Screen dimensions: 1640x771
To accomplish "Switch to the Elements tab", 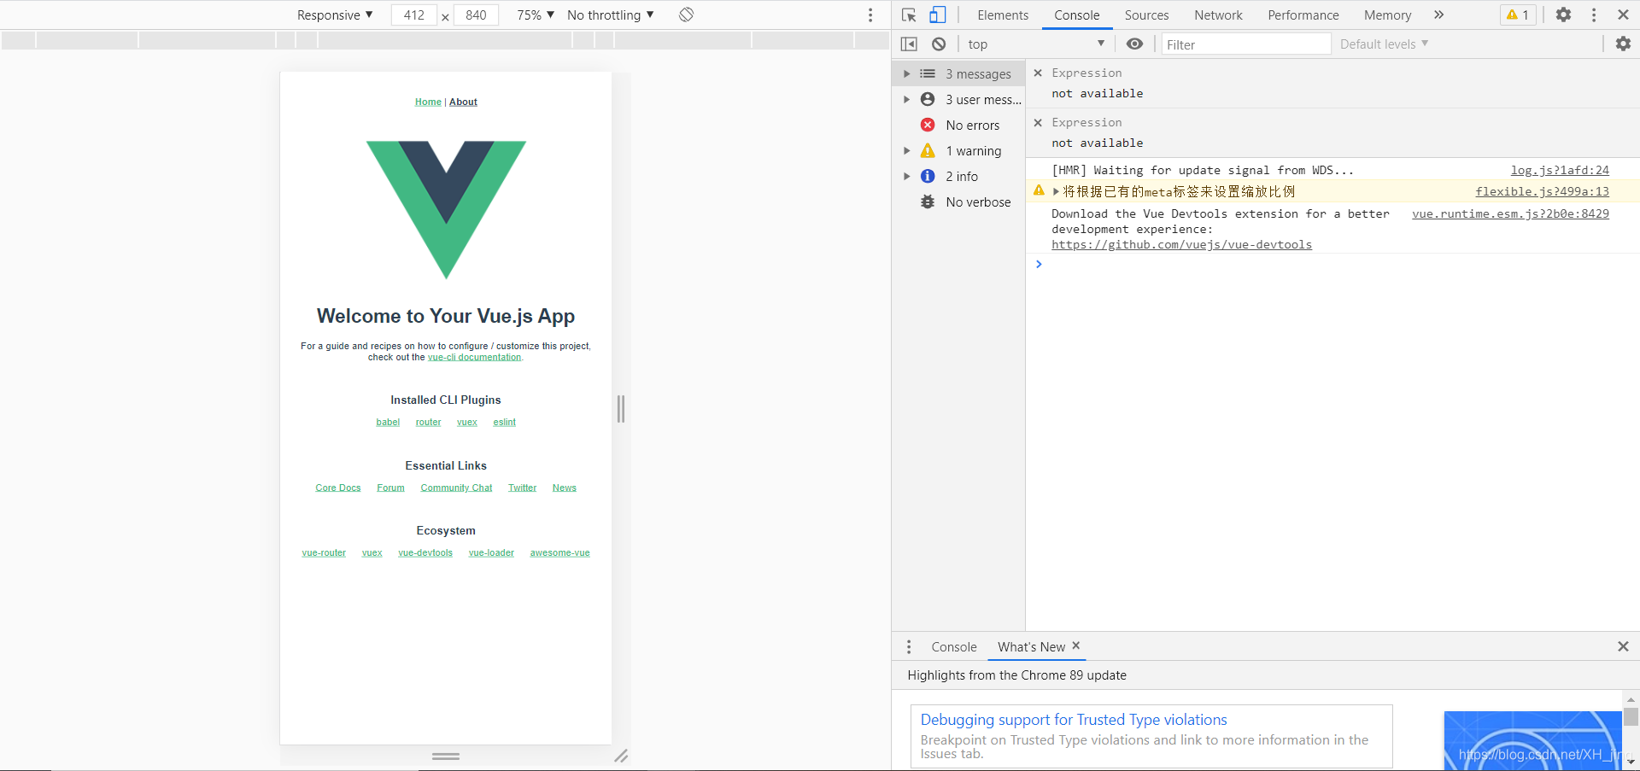I will point(1003,15).
